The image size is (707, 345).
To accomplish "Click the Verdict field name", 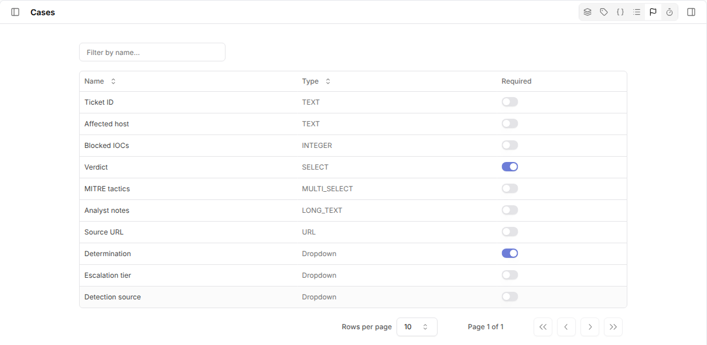I will [x=96, y=167].
